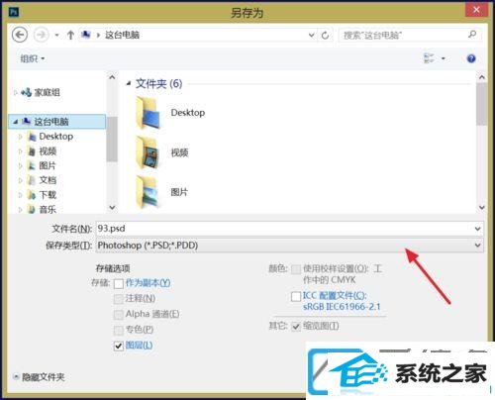Viewport: 495px width, 400px height.
Task: Open the 保存类型 format dropdown
Action: (290, 246)
